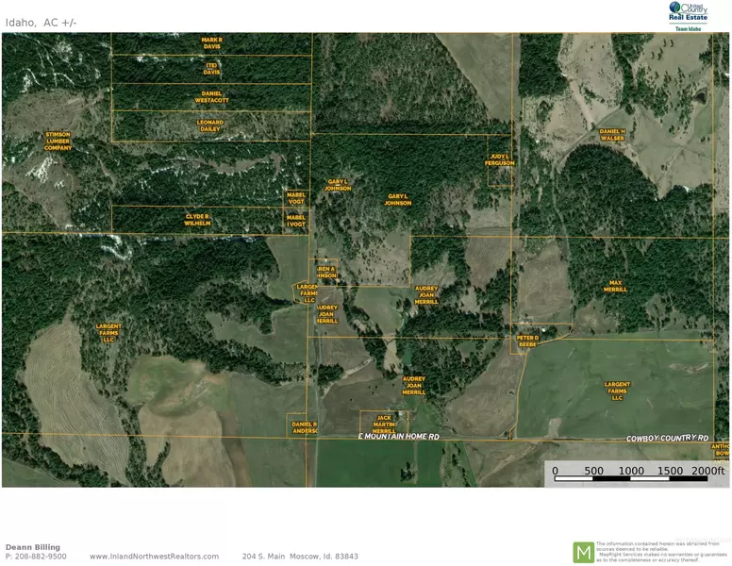
Task: Click the Daniel Westacott parcel label
Action: click(211, 96)
